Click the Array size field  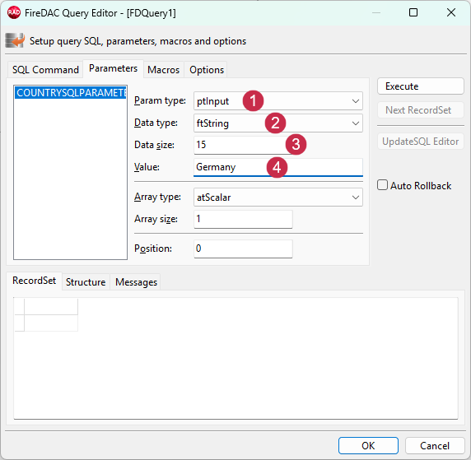243,219
